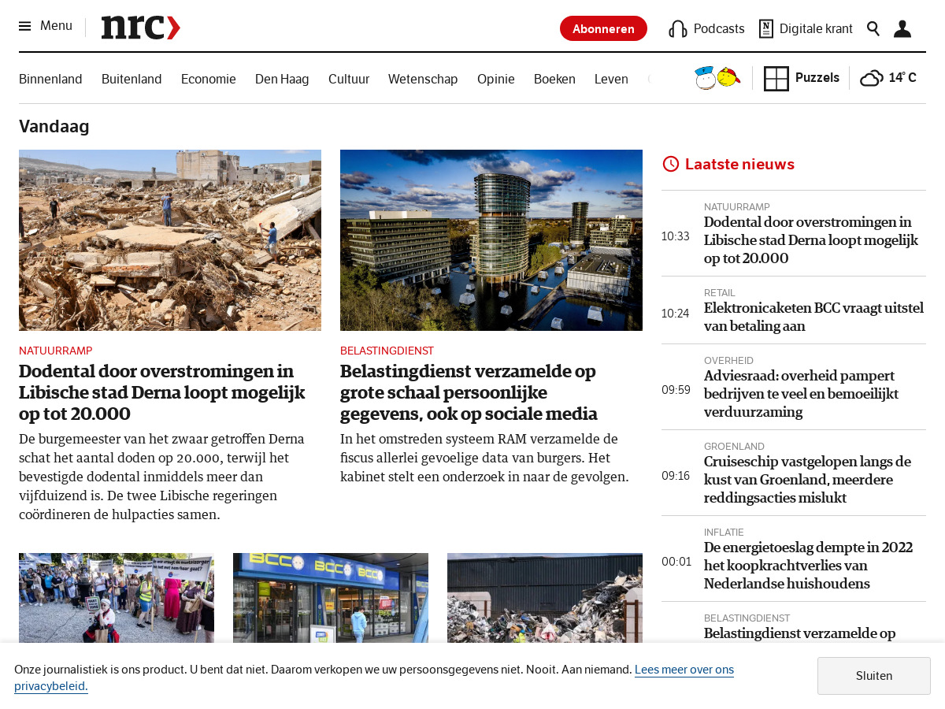
Task: Click the red Abonneren button
Action: 603,28
